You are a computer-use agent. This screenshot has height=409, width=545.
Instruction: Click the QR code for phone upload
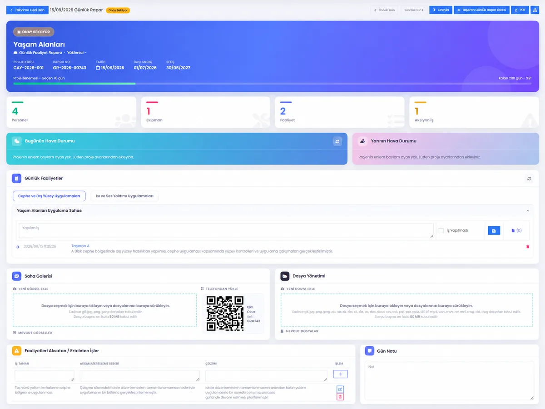coord(225,314)
